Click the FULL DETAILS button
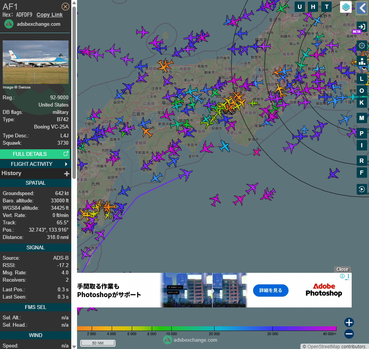The height and width of the screenshot is (349, 369). click(35, 154)
